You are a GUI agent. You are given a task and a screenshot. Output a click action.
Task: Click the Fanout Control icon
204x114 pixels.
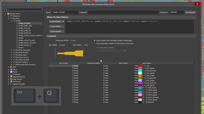point(14,62)
